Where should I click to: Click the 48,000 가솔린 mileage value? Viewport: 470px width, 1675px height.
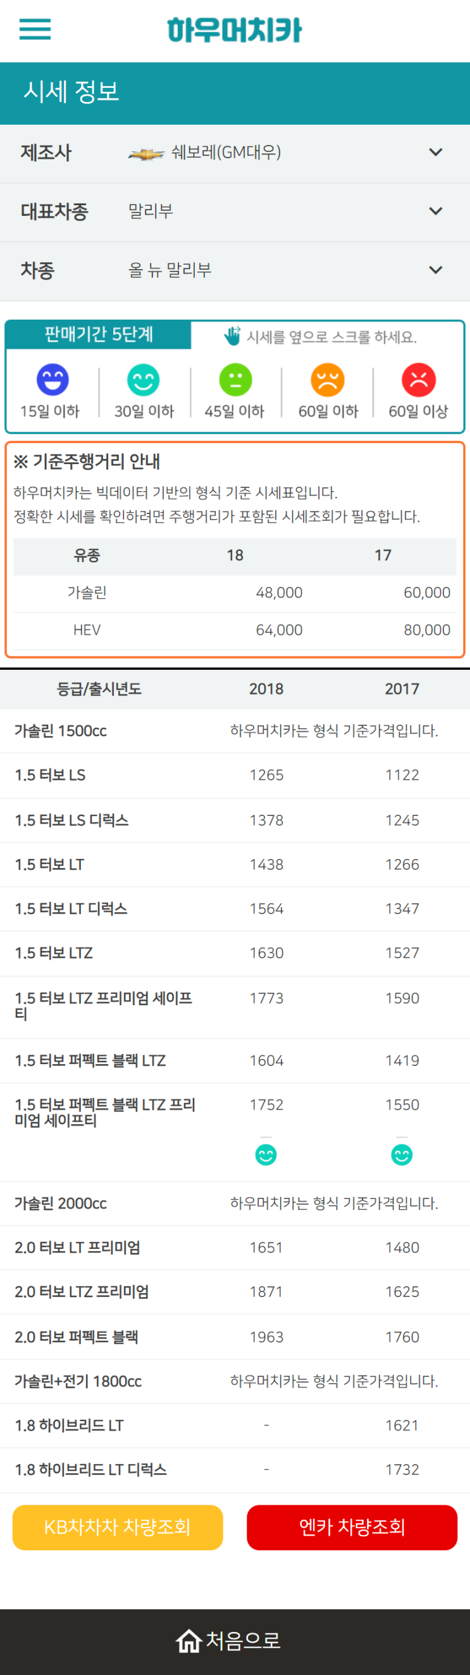click(x=279, y=593)
